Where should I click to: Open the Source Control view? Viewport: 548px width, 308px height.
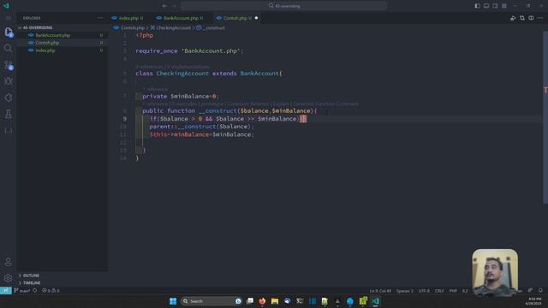[x=9, y=65]
